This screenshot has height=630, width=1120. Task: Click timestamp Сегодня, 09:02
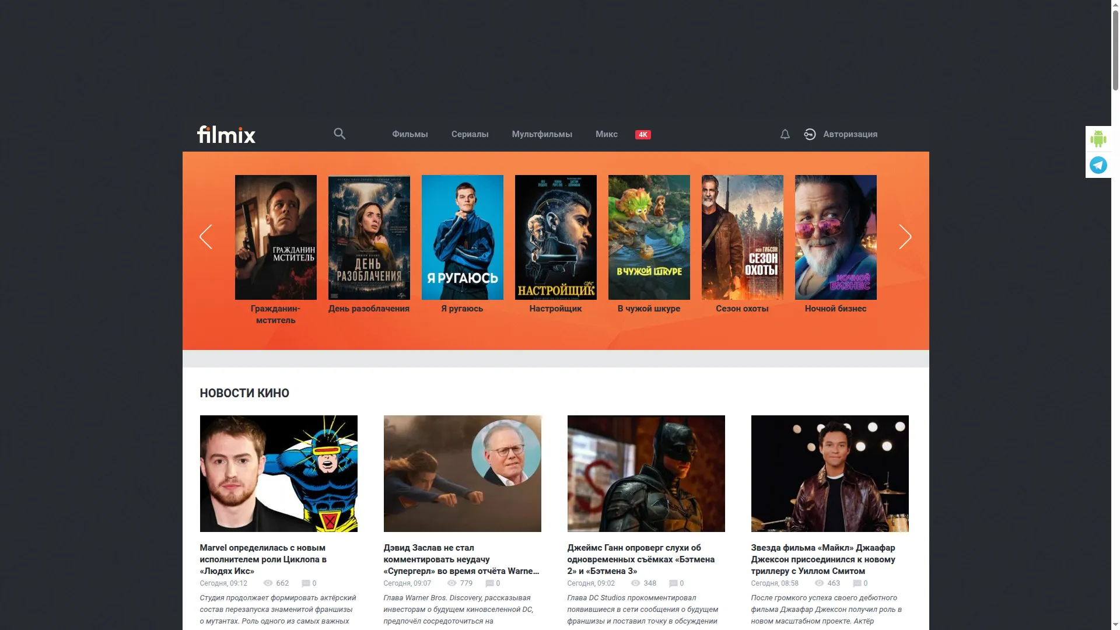(591, 583)
